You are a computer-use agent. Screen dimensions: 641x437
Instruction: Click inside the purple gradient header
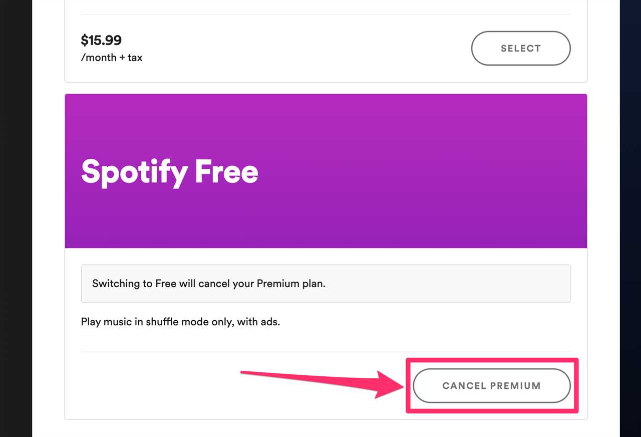(401, 125)
